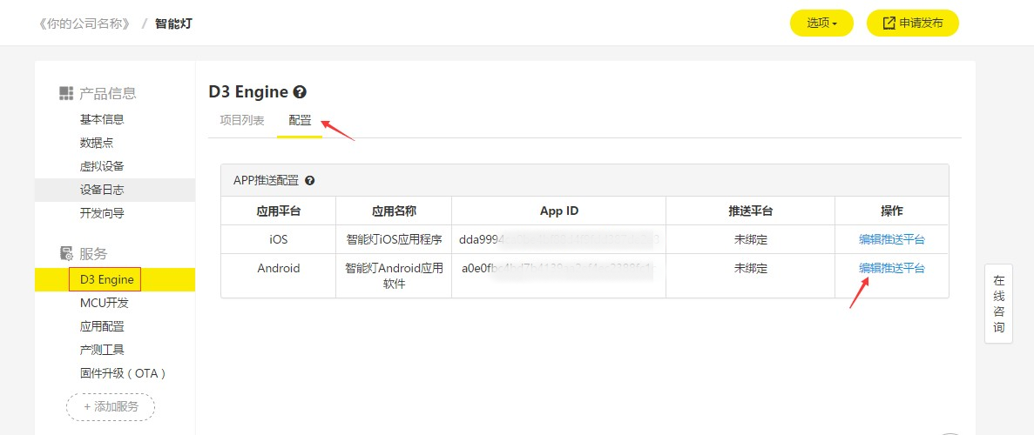
Task: Select D3 Engine in the services list
Action: (106, 279)
